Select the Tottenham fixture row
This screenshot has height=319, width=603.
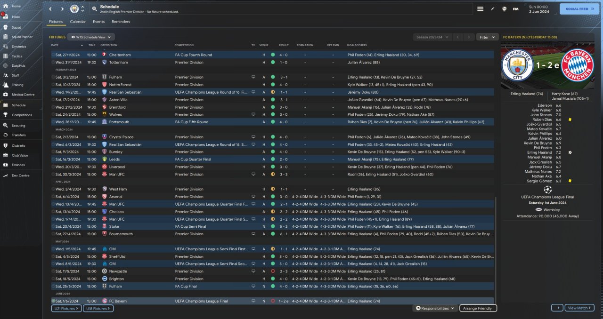pos(273,62)
